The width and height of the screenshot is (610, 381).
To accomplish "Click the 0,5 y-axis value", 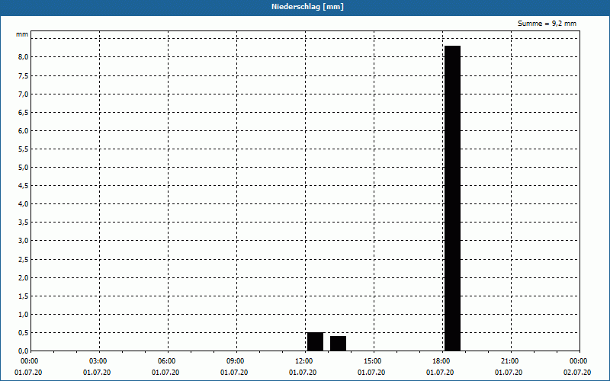I will tap(24, 332).
